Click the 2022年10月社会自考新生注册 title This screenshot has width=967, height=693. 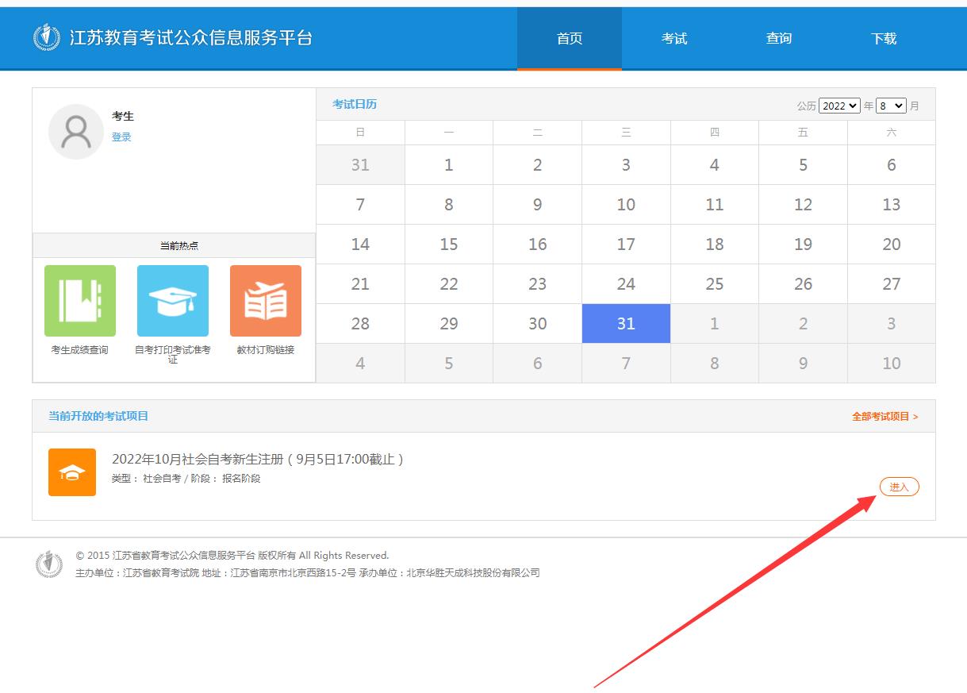click(x=259, y=459)
